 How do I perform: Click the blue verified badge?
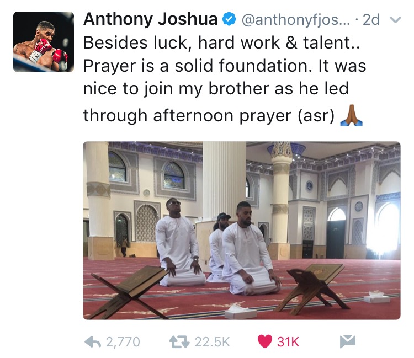(x=229, y=19)
